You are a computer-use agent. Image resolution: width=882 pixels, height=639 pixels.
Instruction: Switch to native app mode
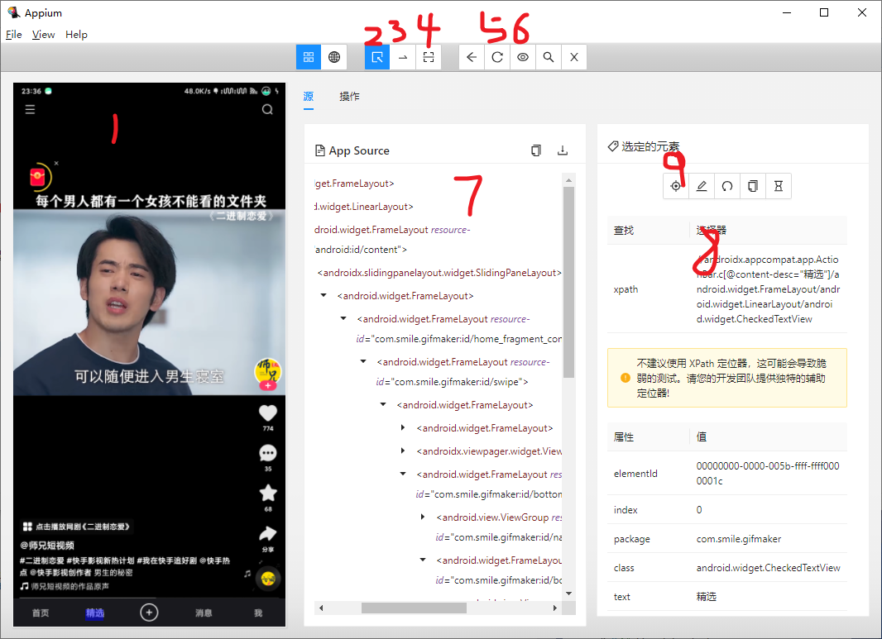pos(308,57)
